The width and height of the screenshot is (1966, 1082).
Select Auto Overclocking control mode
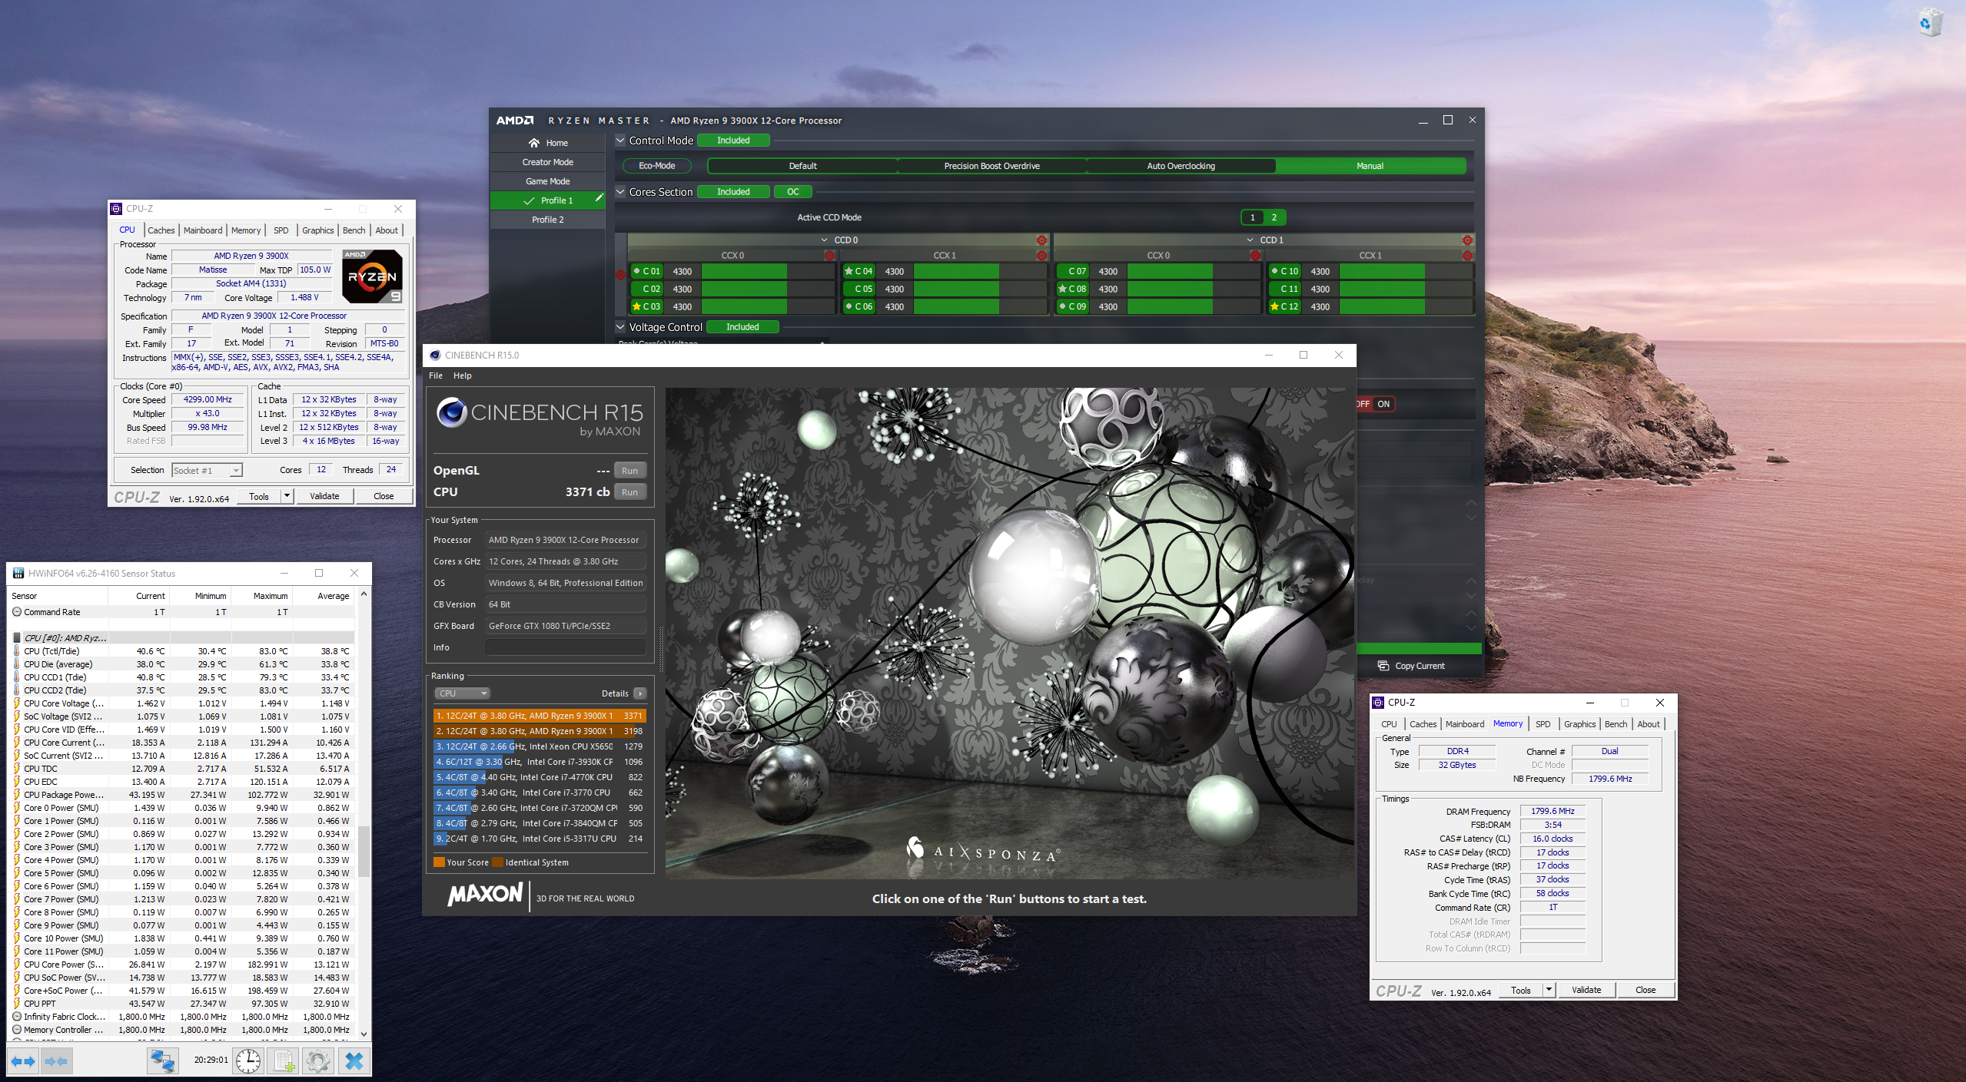[x=1181, y=166]
